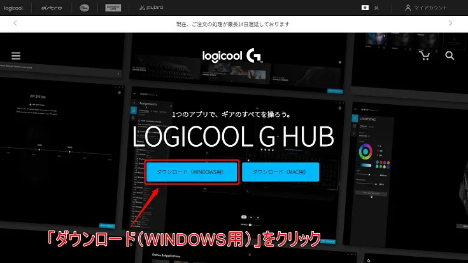468x263 pixels.
Task: Open the Ultimate Ears brand logo
Action: 113,8
